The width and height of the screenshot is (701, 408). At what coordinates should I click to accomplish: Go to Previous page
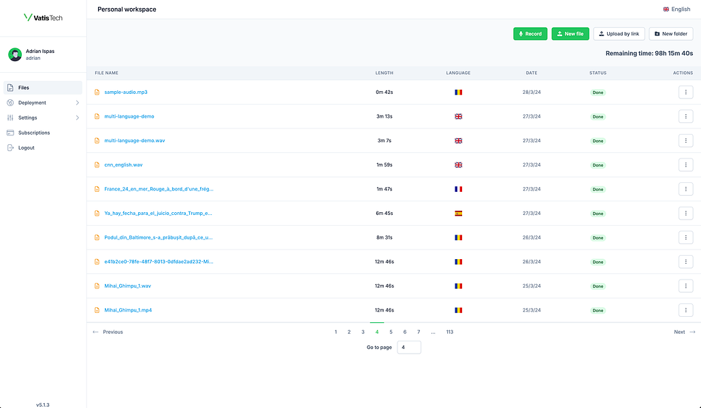(x=108, y=332)
